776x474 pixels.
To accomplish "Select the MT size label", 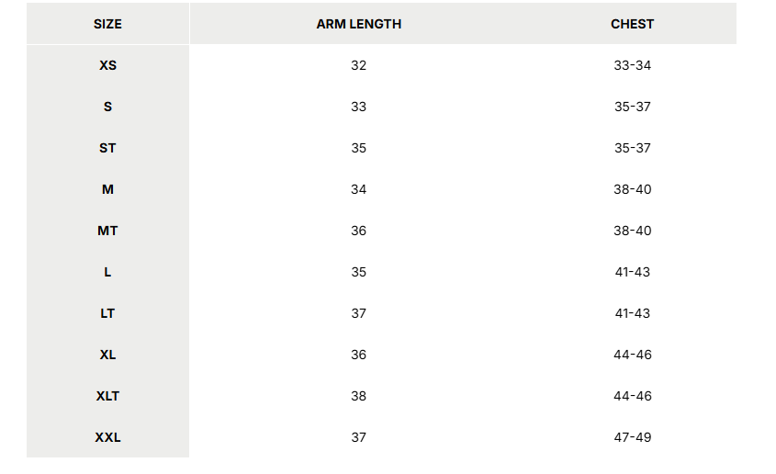I will click(x=107, y=231).
